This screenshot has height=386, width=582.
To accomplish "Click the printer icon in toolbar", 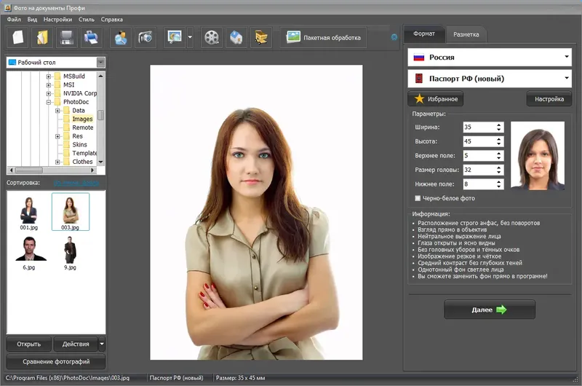I will tap(91, 37).
